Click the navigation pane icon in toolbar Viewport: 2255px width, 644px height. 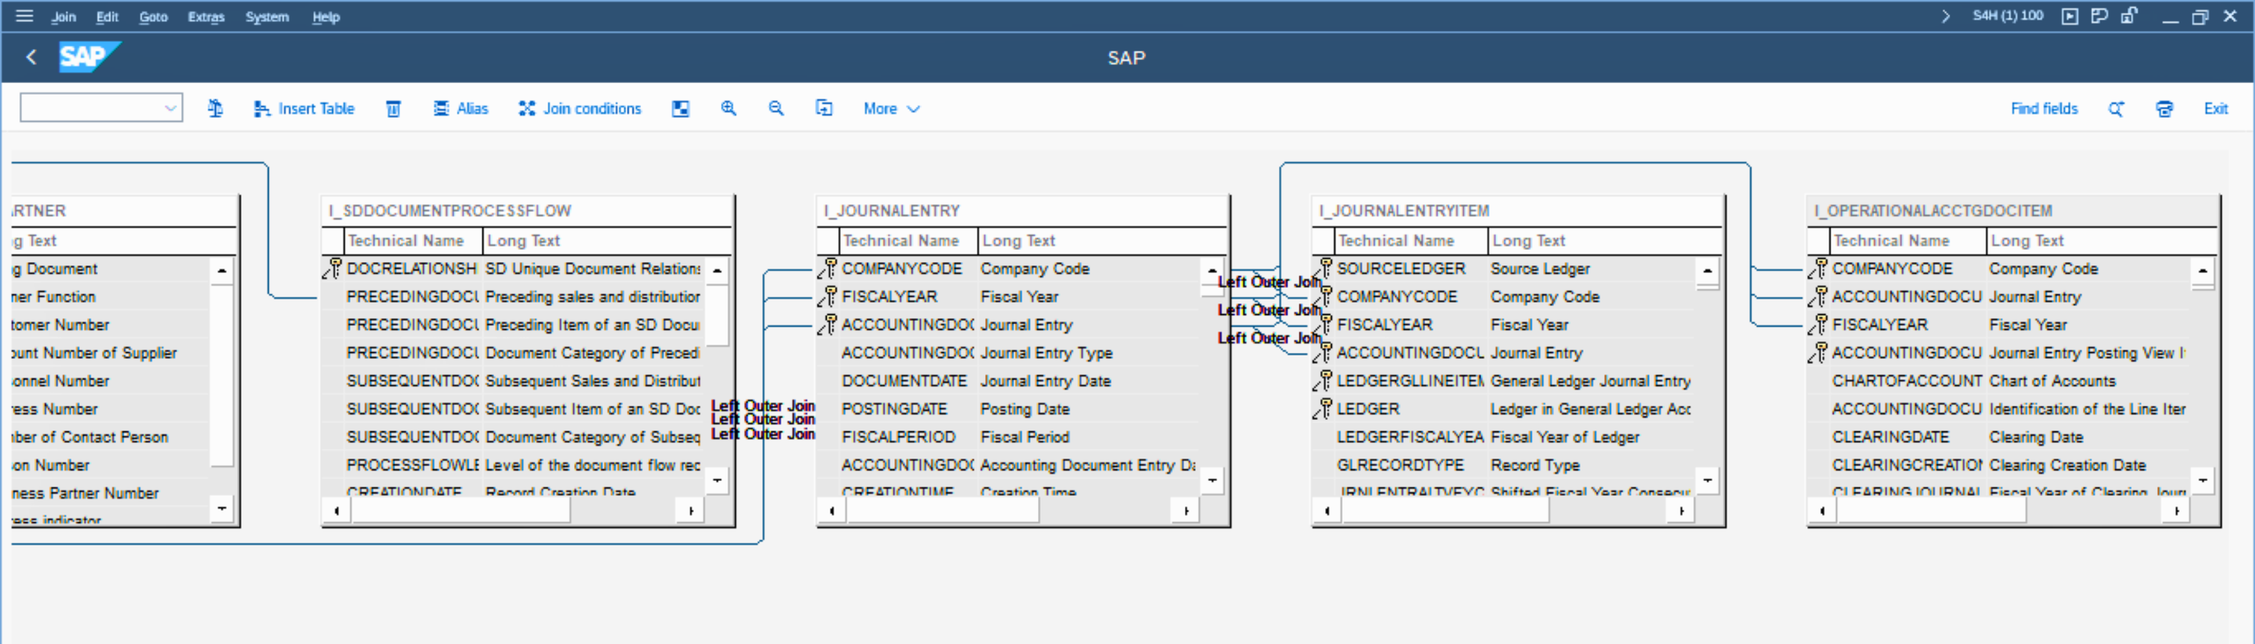680,108
